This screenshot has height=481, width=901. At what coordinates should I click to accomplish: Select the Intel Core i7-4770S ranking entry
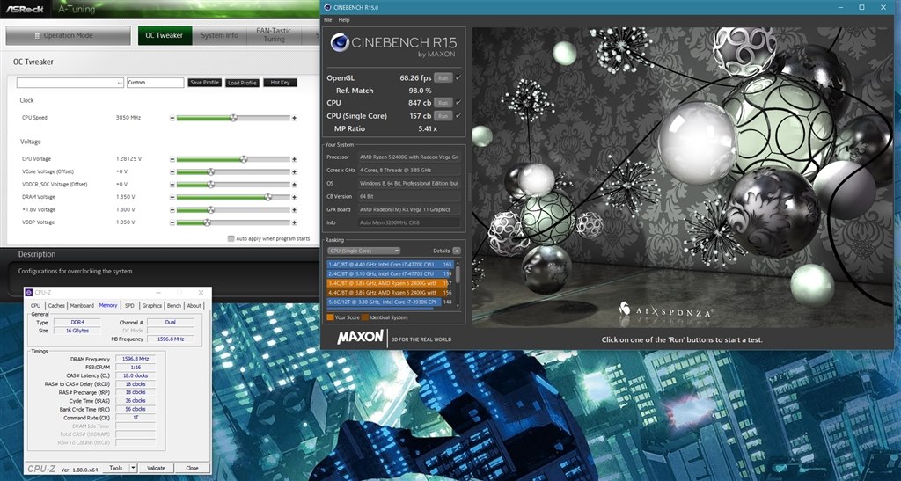tap(390, 273)
